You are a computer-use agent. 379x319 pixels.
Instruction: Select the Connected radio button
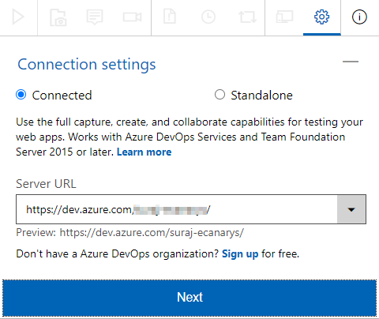(21, 95)
